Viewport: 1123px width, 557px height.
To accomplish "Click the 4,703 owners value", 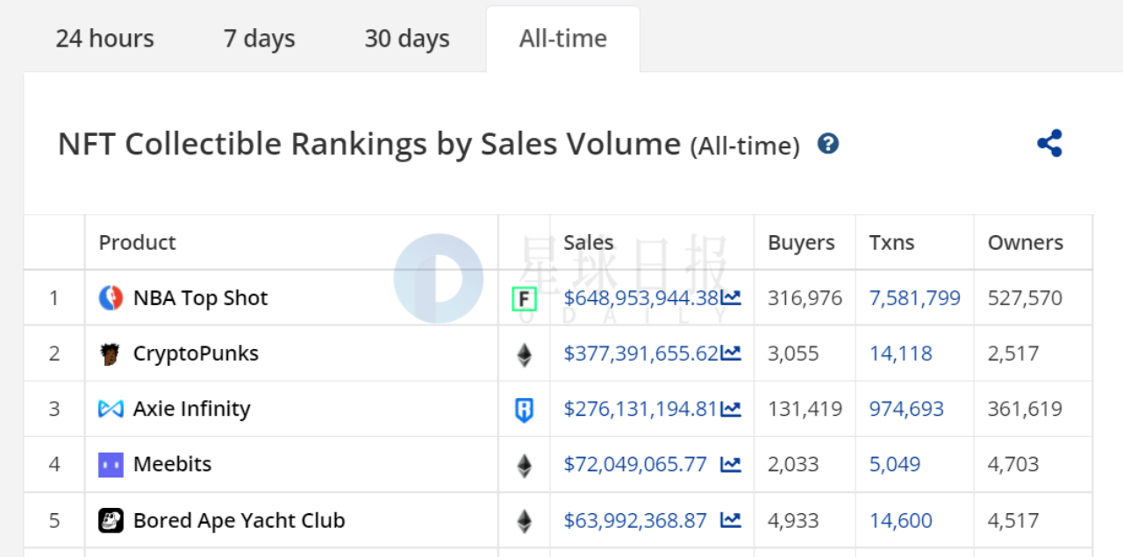I will (1013, 464).
